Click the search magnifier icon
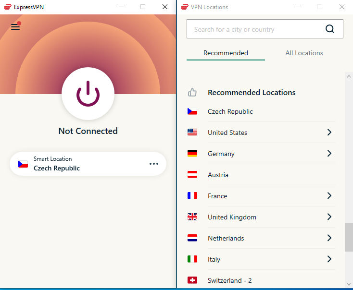Image resolution: width=353 pixels, height=290 pixels. (x=329, y=29)
